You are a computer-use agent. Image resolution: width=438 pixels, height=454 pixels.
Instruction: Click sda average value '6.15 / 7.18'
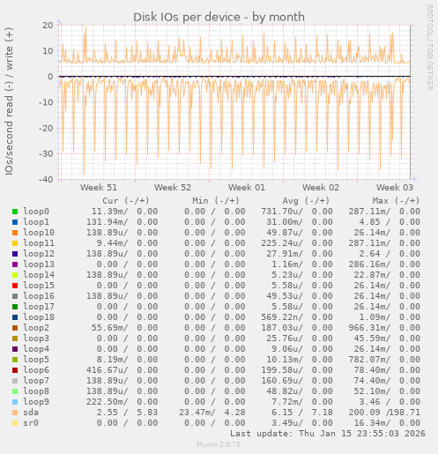302,413
